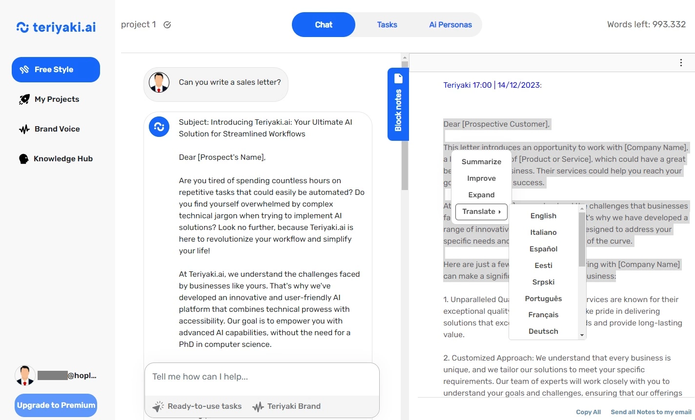Screen dimensions: 695x420
Task: Open the Translate submenu
Action: pos(481,212)
